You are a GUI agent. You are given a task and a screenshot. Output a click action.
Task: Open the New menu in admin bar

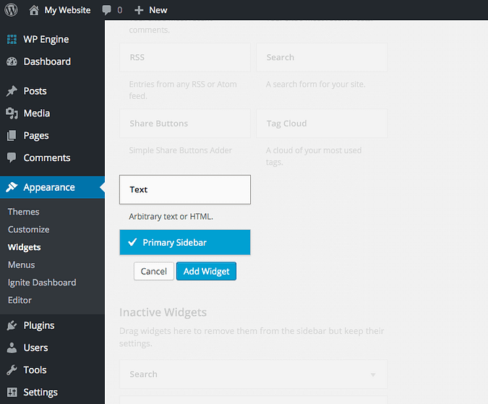158,10
